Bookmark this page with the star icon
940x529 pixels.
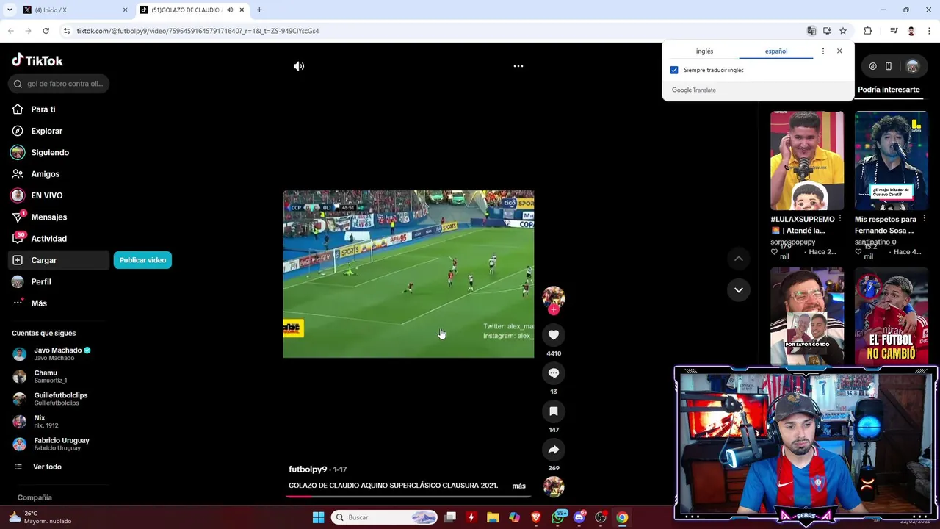coord(843,31)
